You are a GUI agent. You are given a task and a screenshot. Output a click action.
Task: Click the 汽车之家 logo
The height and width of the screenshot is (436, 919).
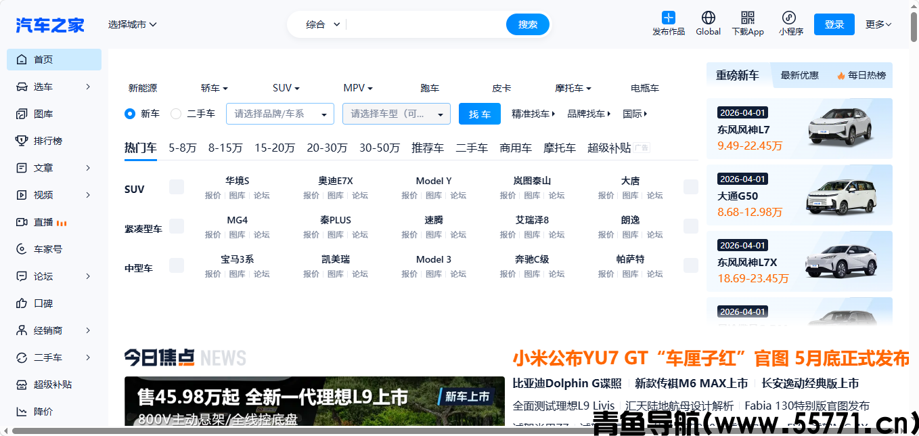(50, 25)
